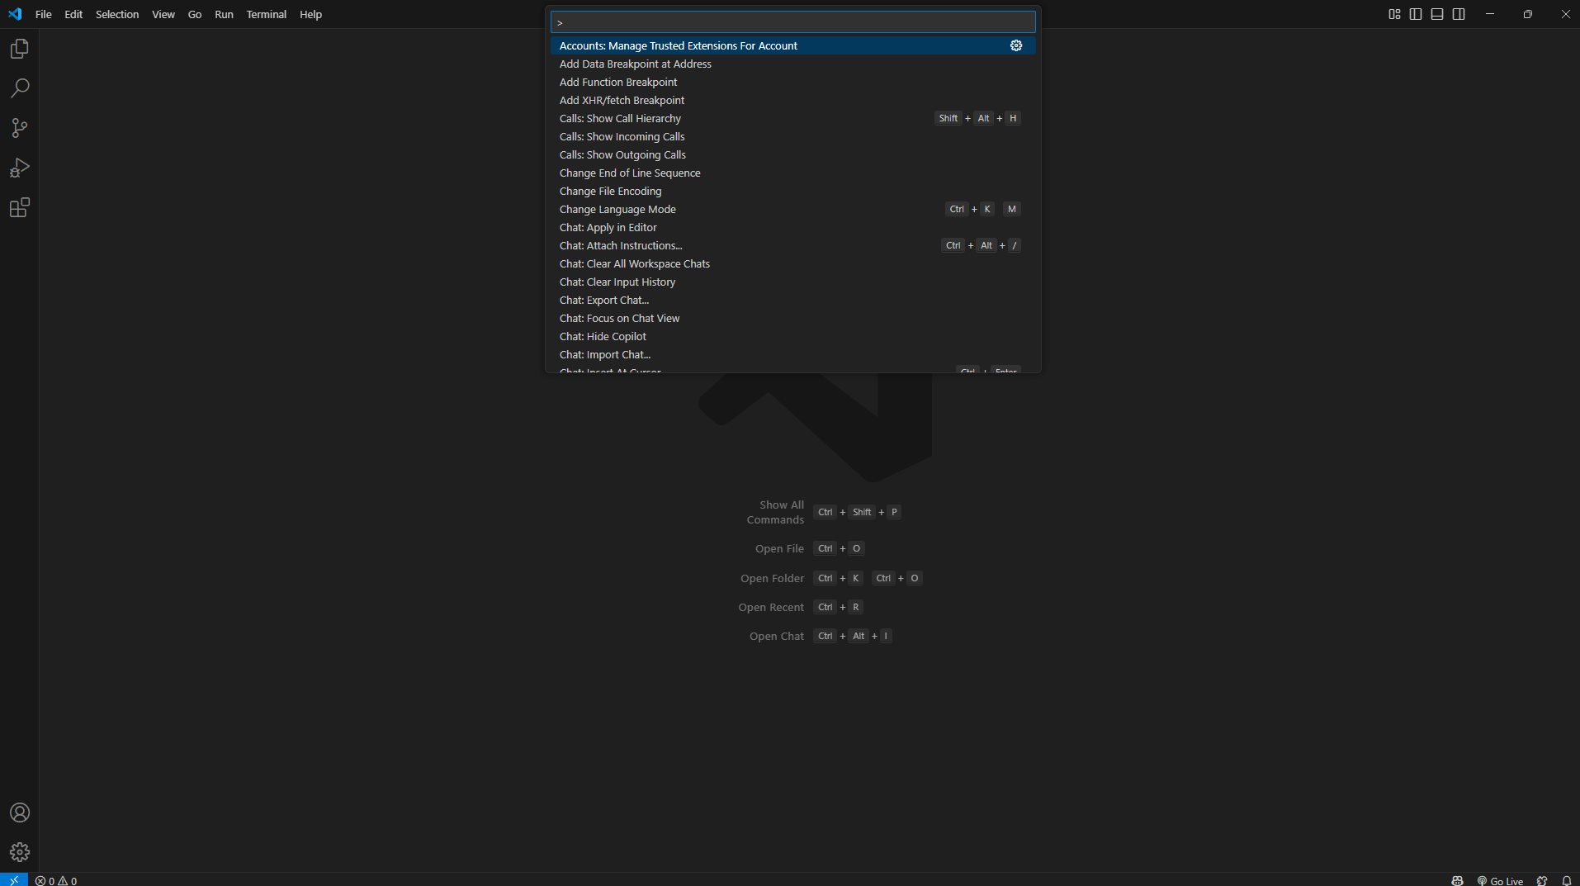1580x886 pixels.
Task: Configure keybinding gear for Accounts command
Action: click(x=1016, y=45)
